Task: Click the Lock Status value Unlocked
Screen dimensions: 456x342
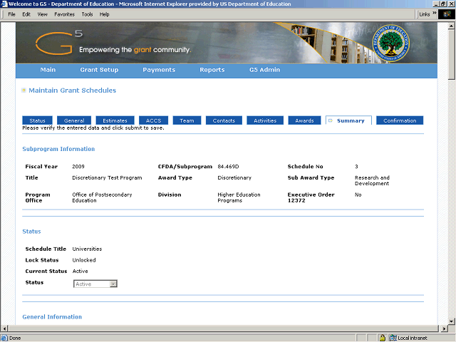Action: 84,260
